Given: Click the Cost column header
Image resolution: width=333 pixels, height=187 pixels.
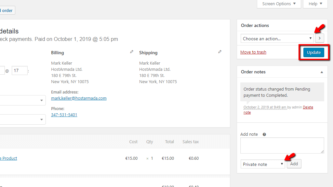Looking at the screenshot, I should point(133,142).
